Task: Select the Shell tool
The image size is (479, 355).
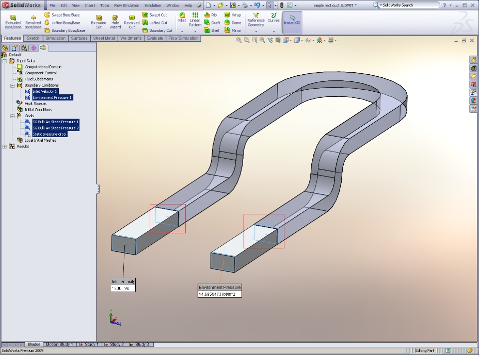Action: pyautogui.click(x=212, y=30)
